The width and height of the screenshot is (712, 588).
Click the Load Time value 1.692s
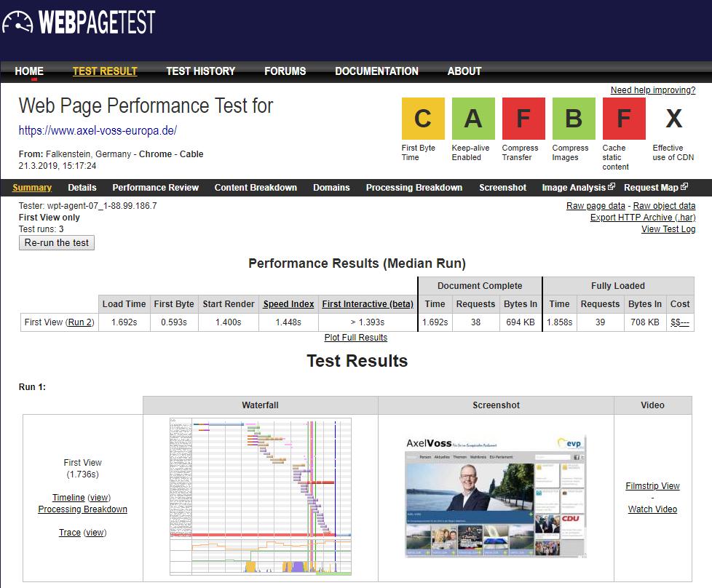pyautogui.click(x=124, y=322)
